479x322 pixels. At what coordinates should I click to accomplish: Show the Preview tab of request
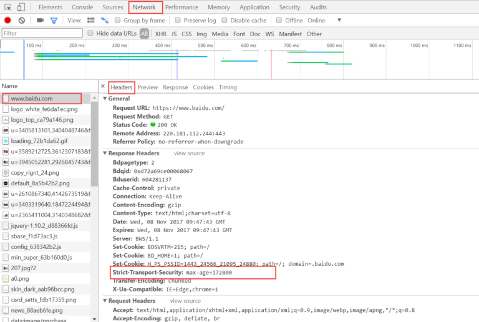148,87
